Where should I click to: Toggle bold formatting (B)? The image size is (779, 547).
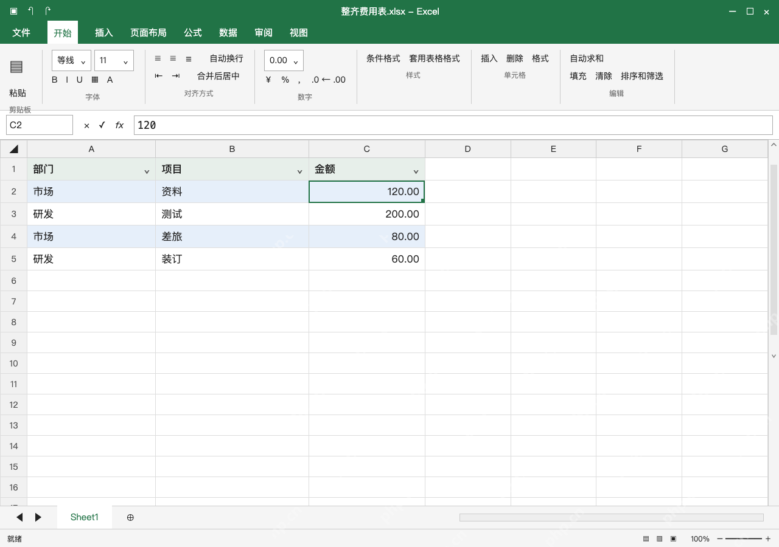click(55, 80)
